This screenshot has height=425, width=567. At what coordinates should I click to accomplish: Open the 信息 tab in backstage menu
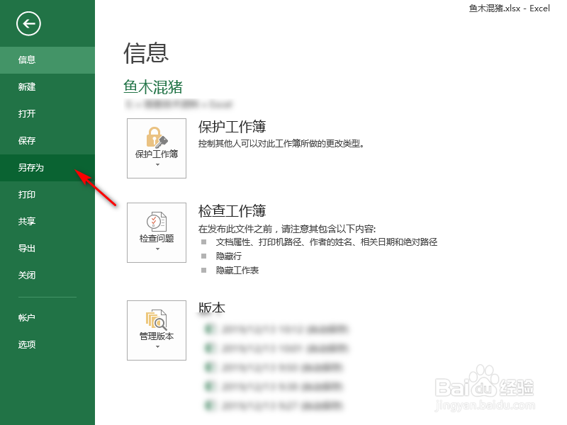[x=47, y=60]
